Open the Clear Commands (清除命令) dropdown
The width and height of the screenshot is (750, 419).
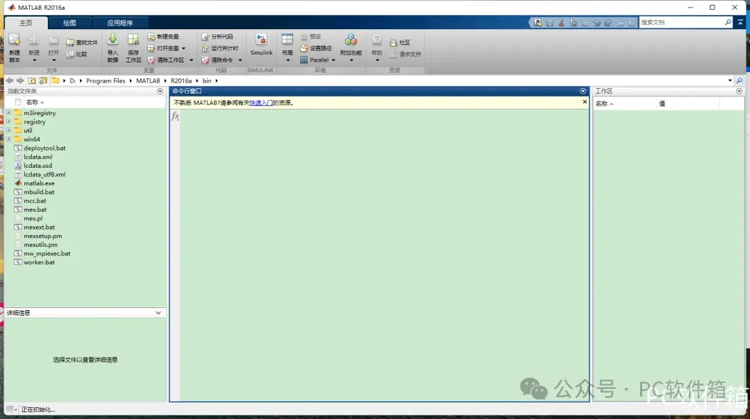(x=240, y=60)
